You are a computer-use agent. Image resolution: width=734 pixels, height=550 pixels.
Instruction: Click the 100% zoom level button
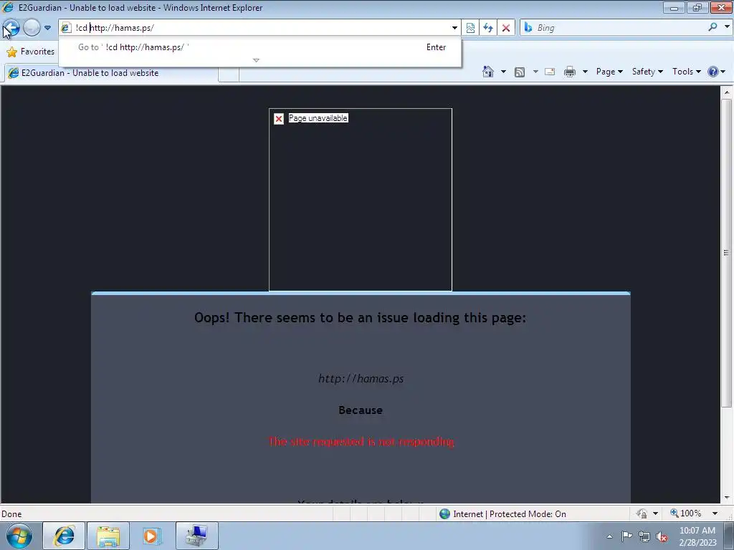(686, 513)
